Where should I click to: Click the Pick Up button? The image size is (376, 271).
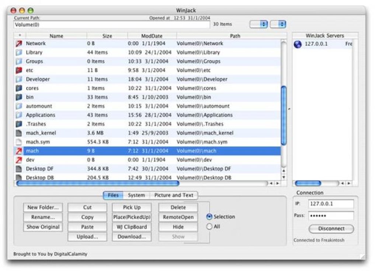[132, 208]
